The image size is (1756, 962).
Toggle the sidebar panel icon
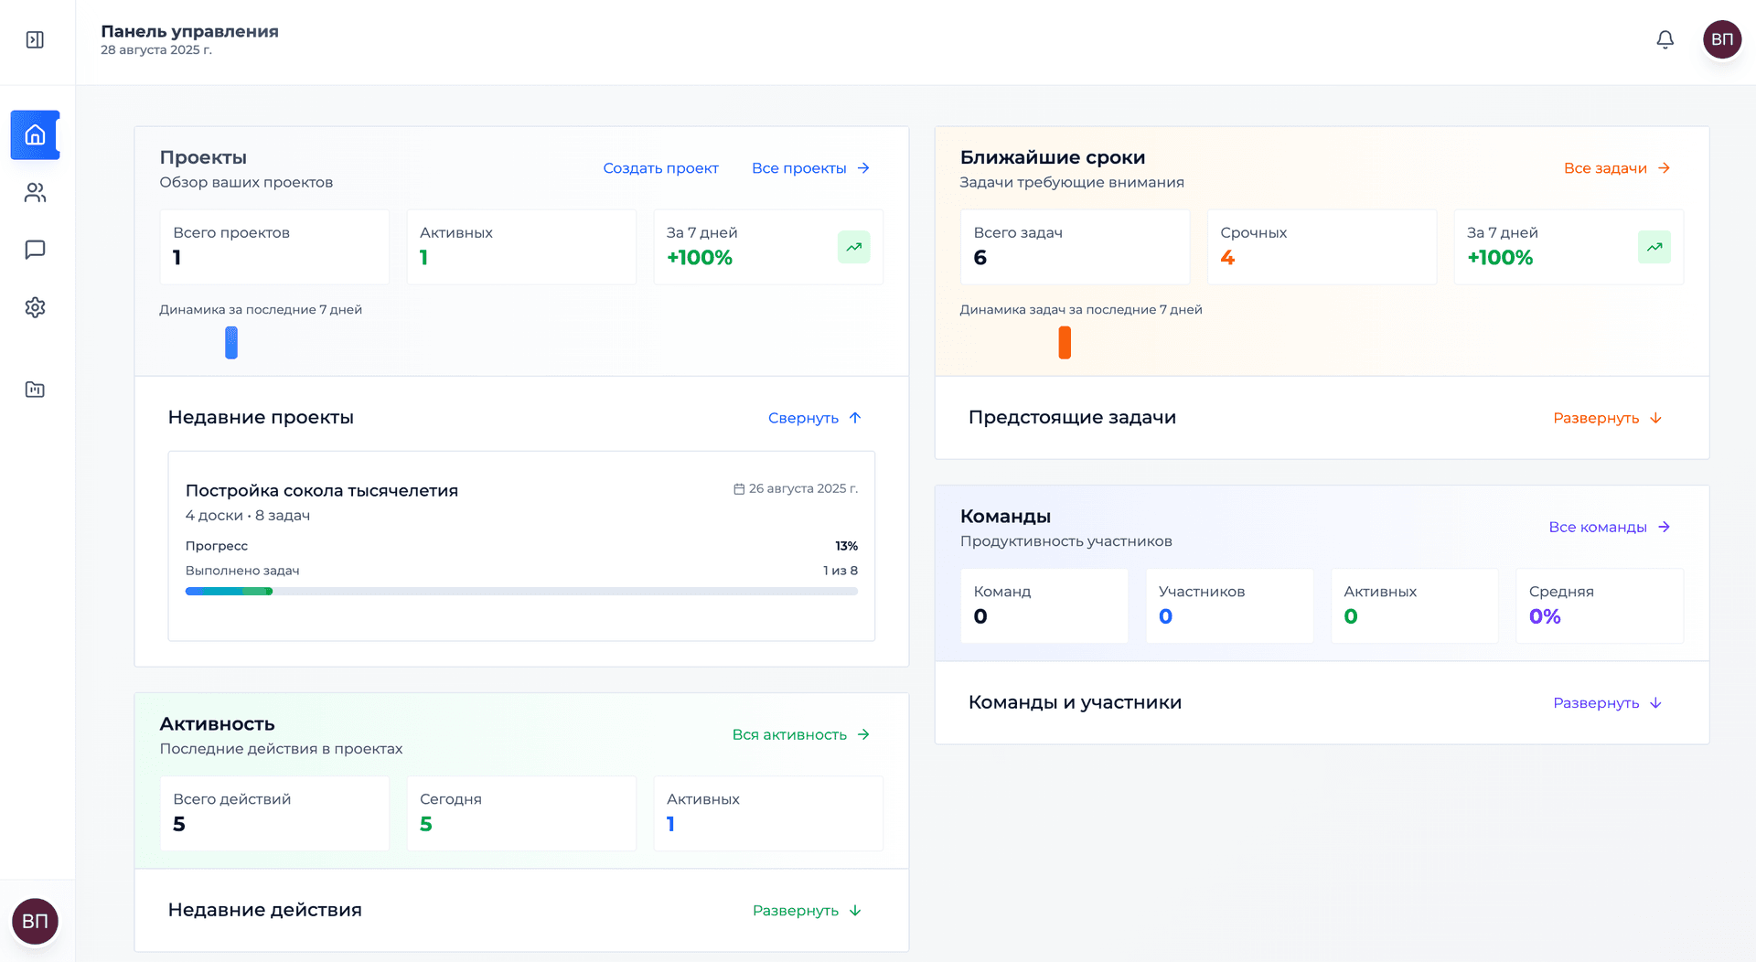[35, 39]
